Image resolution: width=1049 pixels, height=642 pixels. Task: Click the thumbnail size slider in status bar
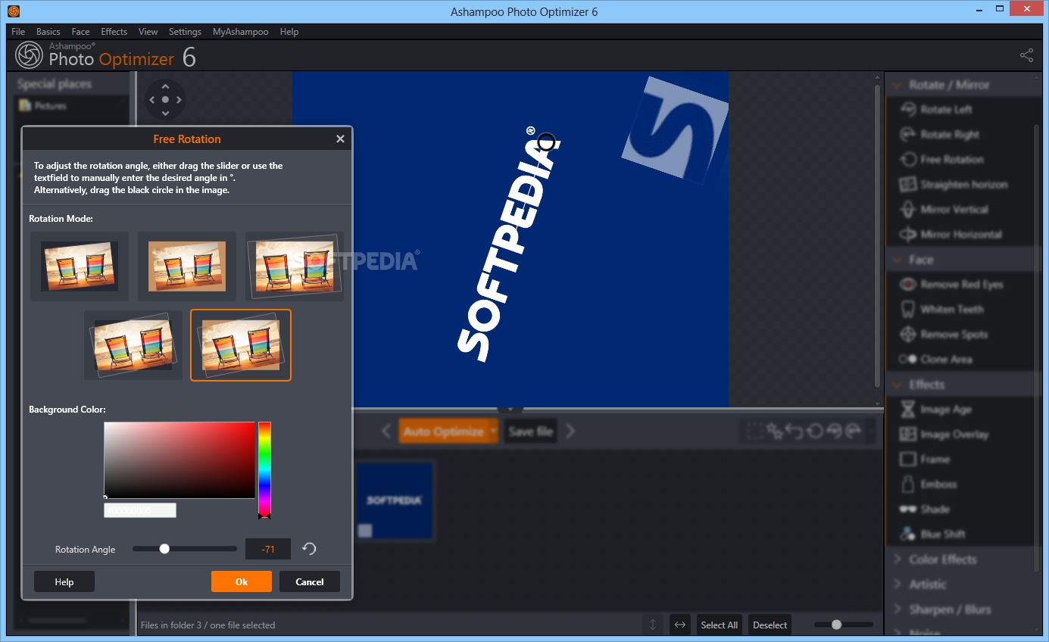click(x=843, y=625)
